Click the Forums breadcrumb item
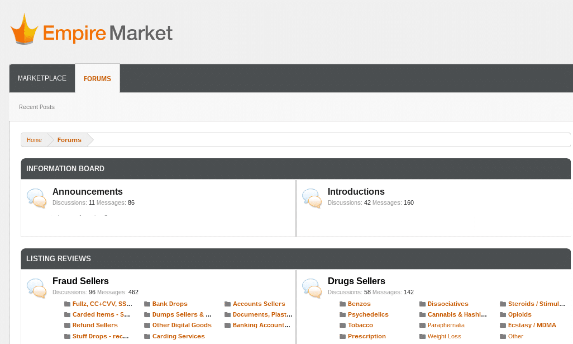This screenshot has height=344, width=573. [x=69, y=140]
